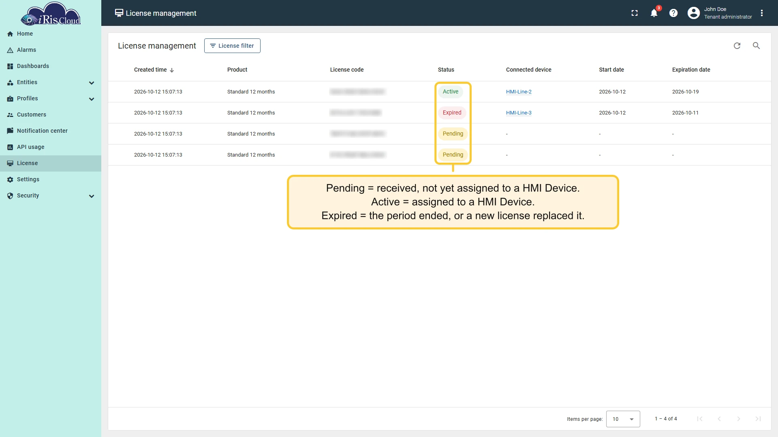Toggle fullscreen mode icon
Image resolution: width=778 pixels, height=437 pixels.
[x=635, y=13]
